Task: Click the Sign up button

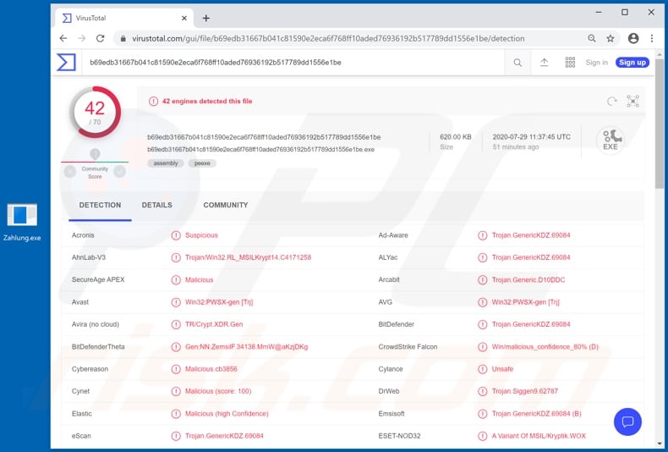Action: pyautogui.click(x=632, y=63)
